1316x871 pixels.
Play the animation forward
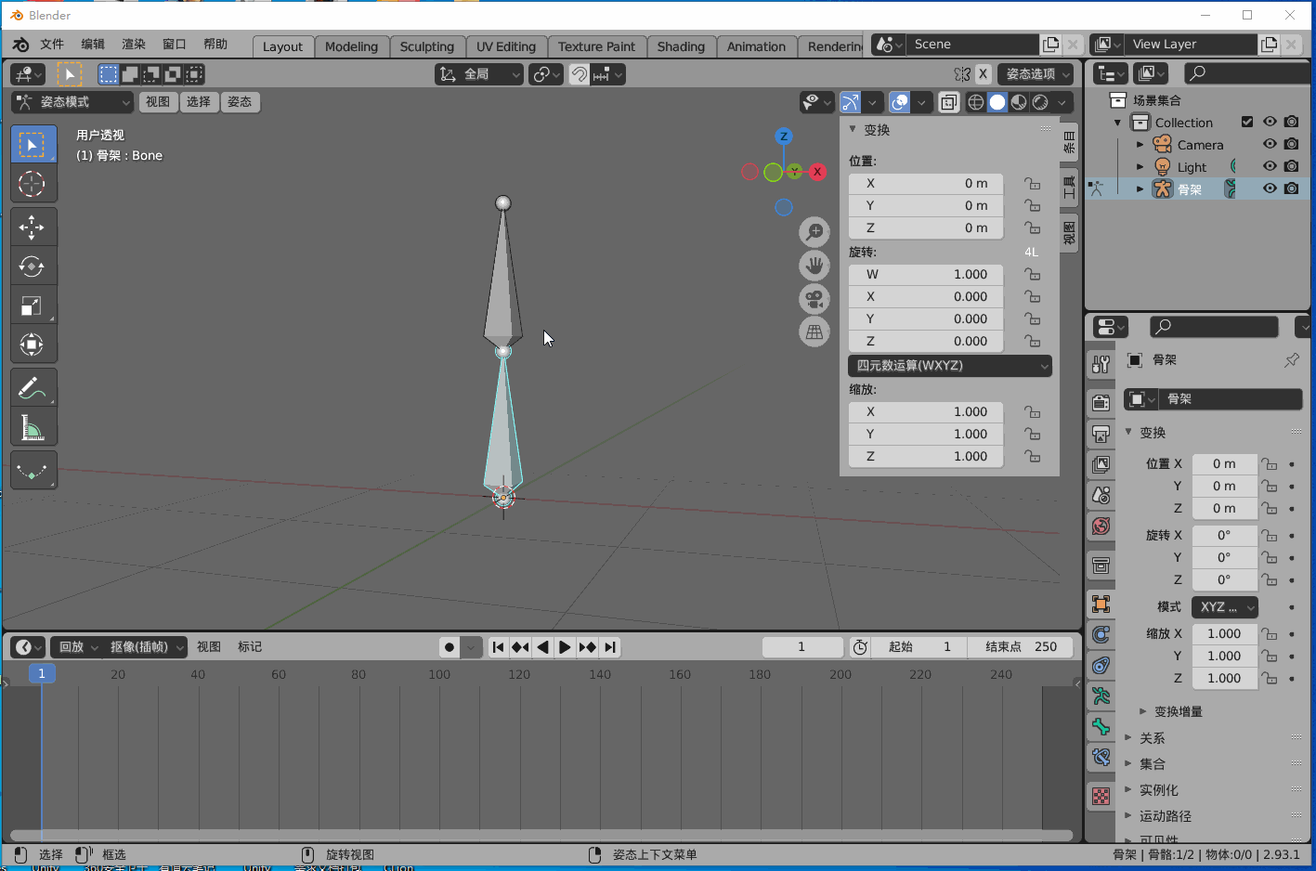(565, 647)
